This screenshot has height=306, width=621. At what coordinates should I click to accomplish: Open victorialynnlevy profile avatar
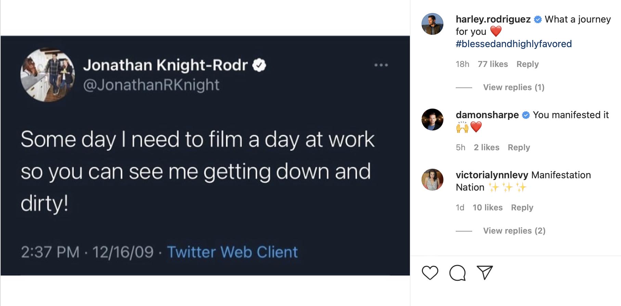[432, 180]
